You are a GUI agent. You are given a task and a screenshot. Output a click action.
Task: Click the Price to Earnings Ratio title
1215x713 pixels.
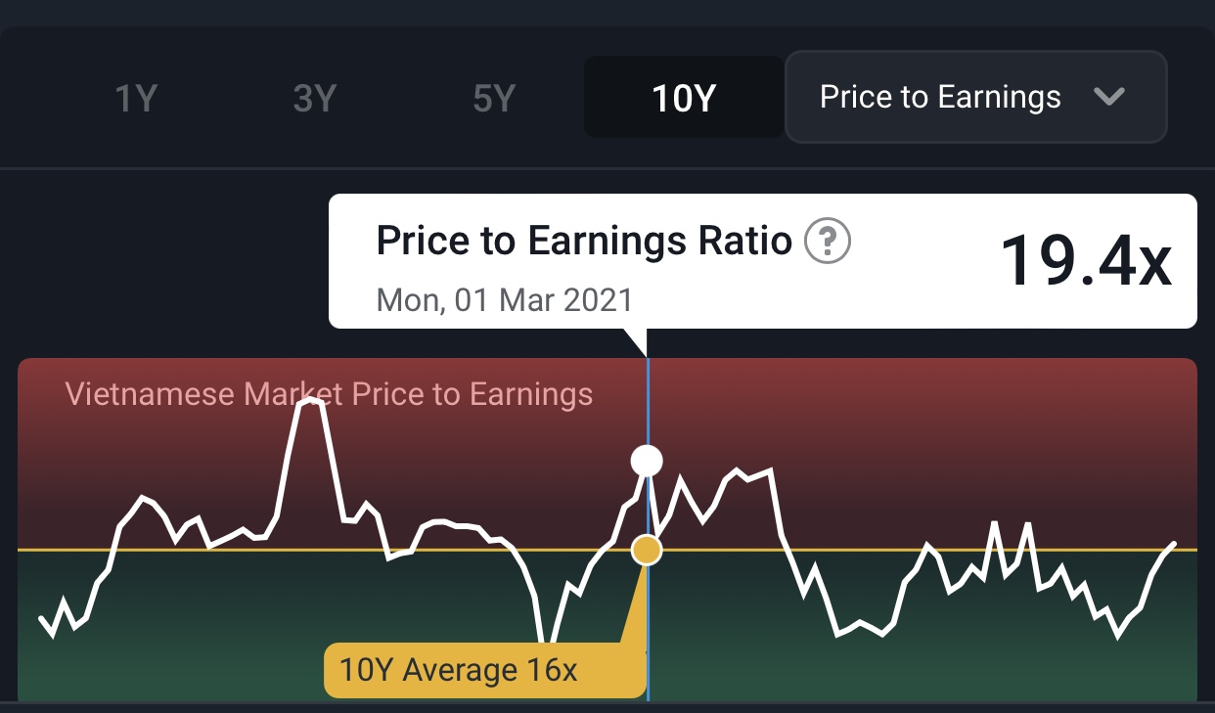tap(584, 241)
